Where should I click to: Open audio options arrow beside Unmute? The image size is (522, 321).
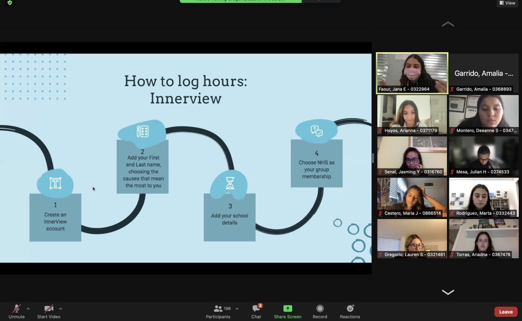(28, 309)
